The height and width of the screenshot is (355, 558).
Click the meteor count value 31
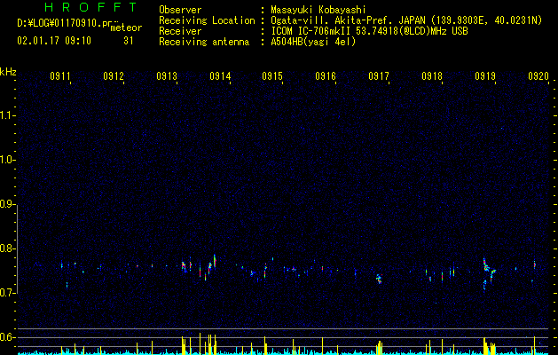point(128,41)
